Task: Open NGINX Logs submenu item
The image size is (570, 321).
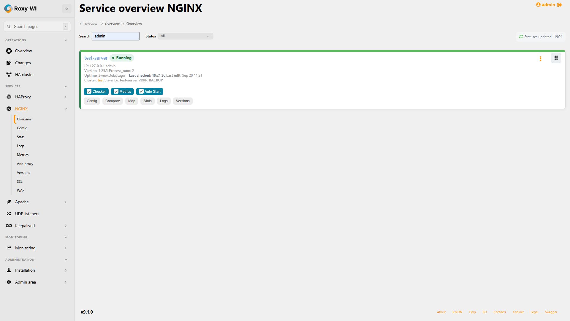Action: click(x=20, y=146)
